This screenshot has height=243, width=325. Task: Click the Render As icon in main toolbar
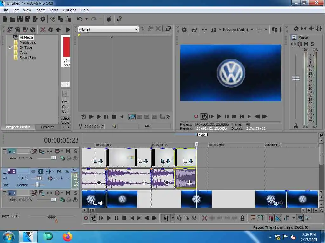[x=35, y=19]
